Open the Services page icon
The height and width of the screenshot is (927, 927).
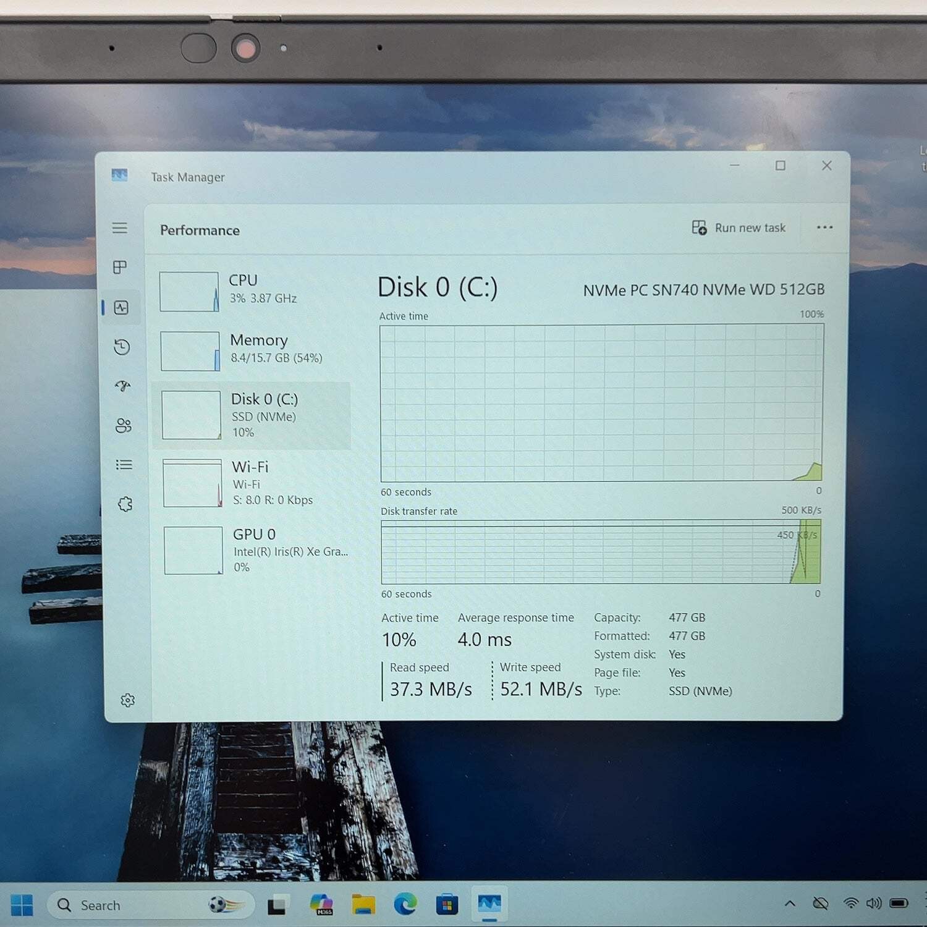125,504
